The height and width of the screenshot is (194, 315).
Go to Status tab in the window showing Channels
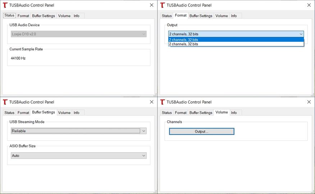click(x=167, y=113)
